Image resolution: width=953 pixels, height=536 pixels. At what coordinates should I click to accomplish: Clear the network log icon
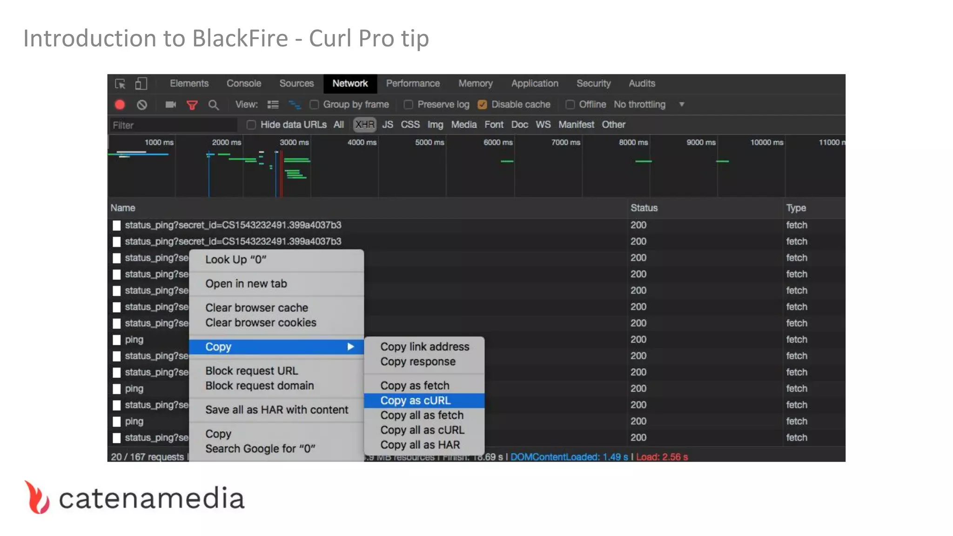coord(142,105)
